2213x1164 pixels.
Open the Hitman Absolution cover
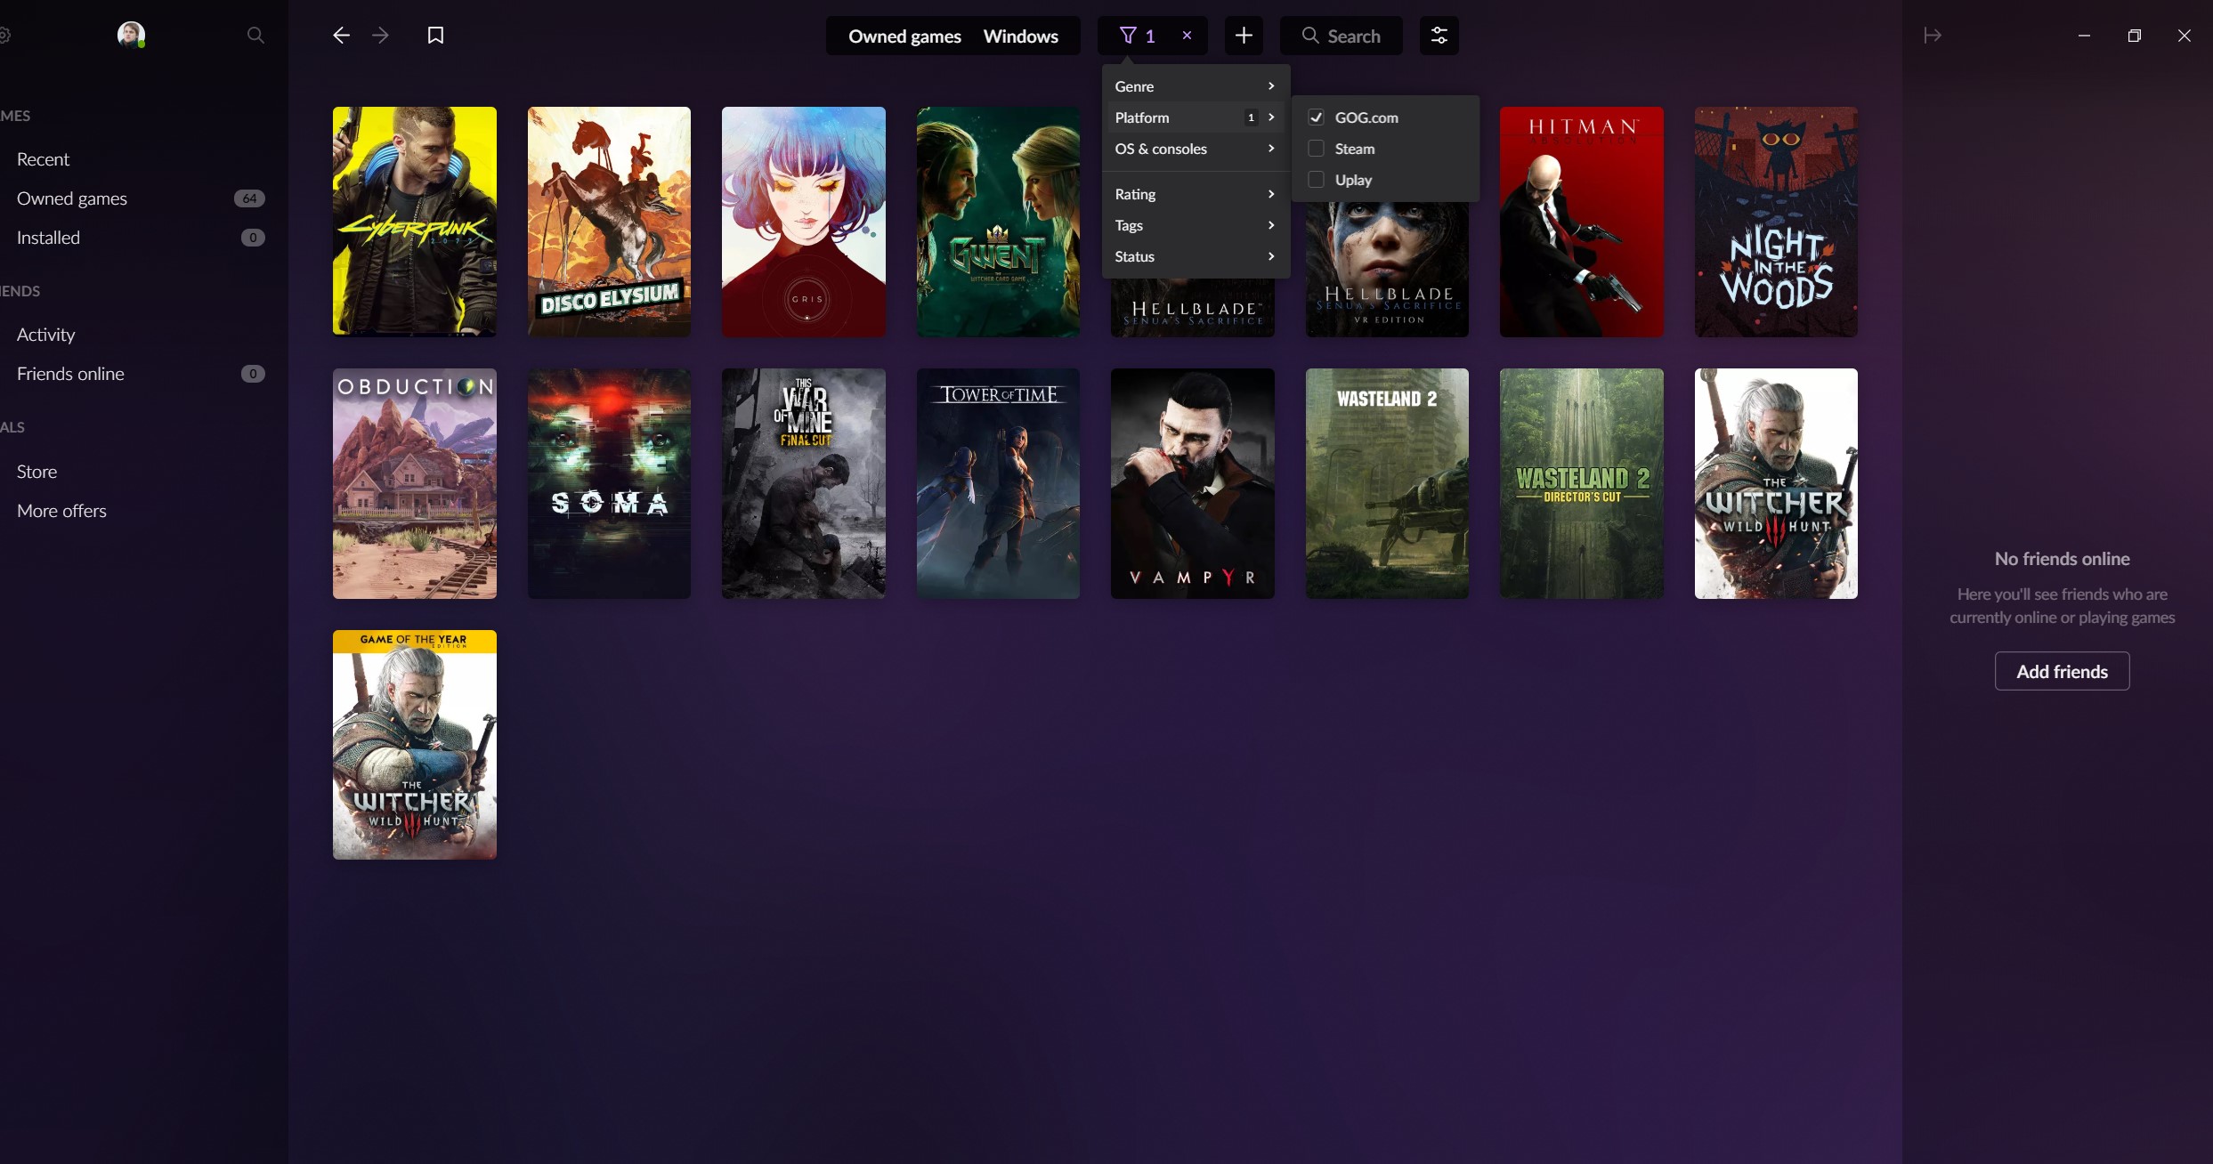point(1581,222)
